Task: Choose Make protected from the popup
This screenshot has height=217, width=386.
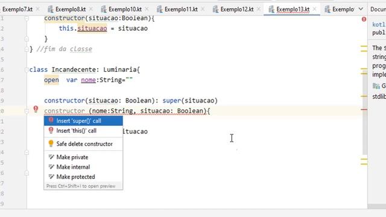Action: [x=83, y=177]
